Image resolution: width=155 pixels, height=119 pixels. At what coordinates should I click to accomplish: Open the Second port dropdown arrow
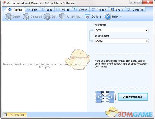146,41
